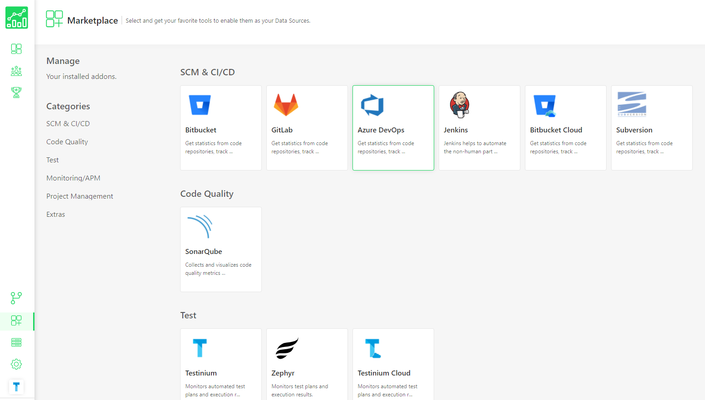Open the Testinium Cloud card title
Screen dimensions: 705x400
click(x=384, y=373)
